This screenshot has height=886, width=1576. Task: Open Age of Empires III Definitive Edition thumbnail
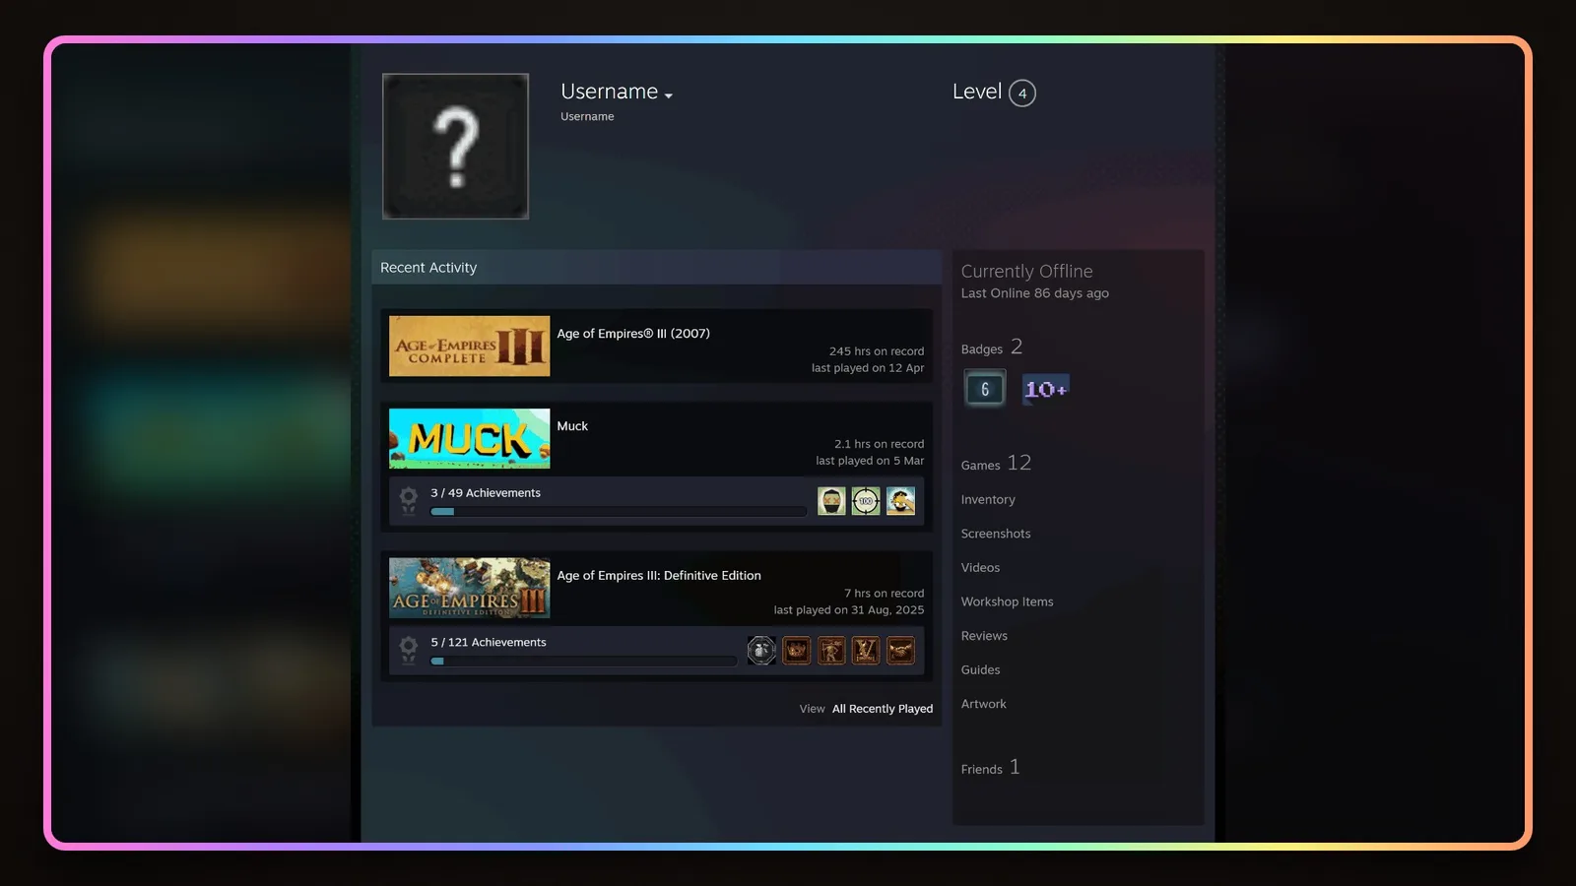tap(469, 588)
